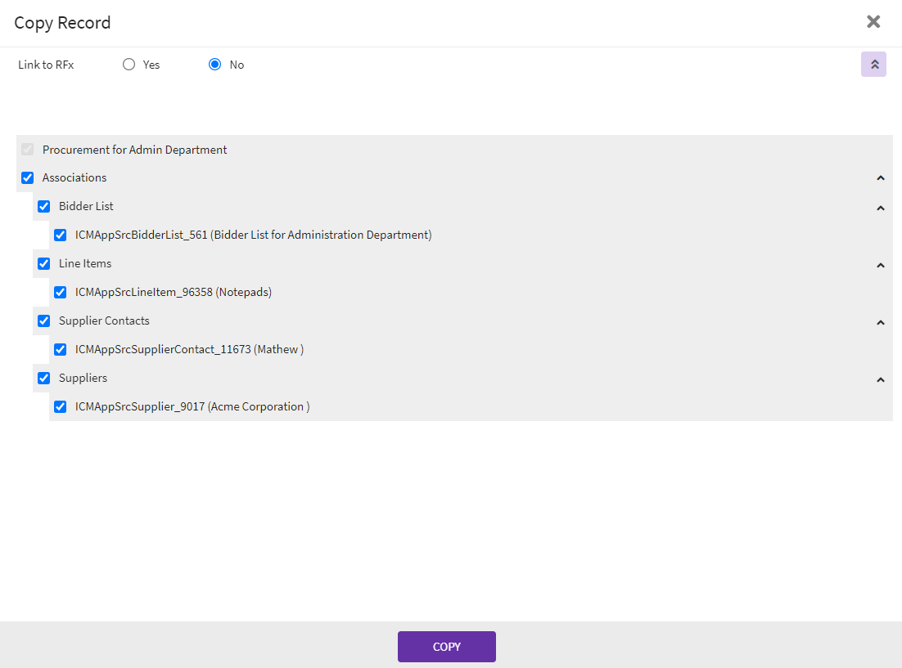
Task: Toggle the ICMAppSrcLineItem_96358 Notepads checkbox
Action: 61,293
